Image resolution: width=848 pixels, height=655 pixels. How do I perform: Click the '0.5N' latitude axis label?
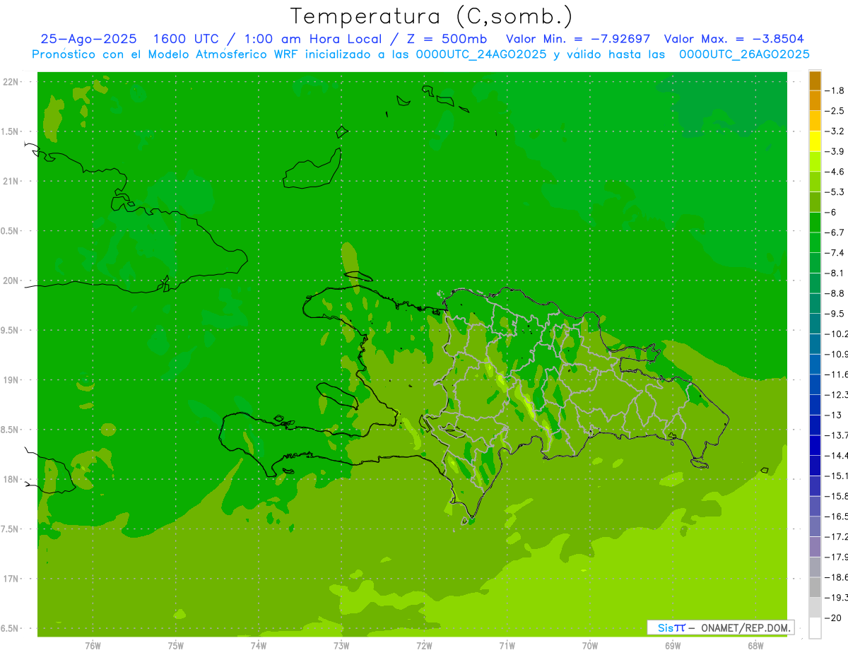(x=10, y=231)
